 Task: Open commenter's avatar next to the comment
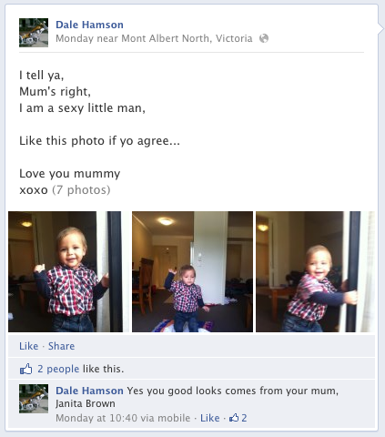(x=34, y=399)
